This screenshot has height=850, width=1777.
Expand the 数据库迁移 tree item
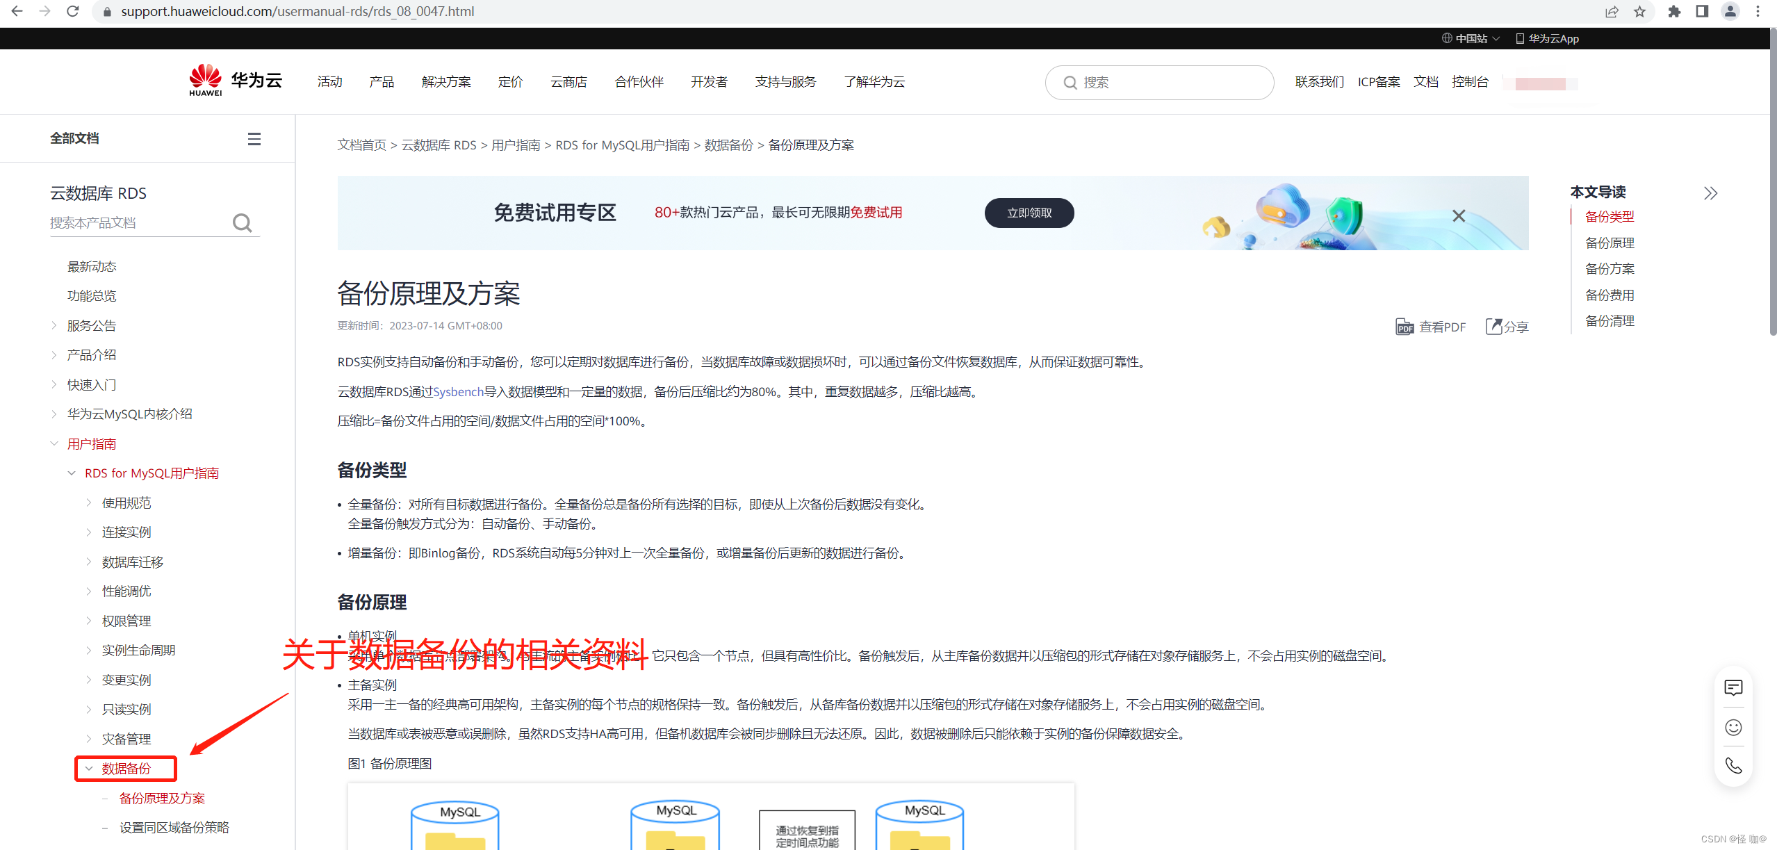click(89, 562)
